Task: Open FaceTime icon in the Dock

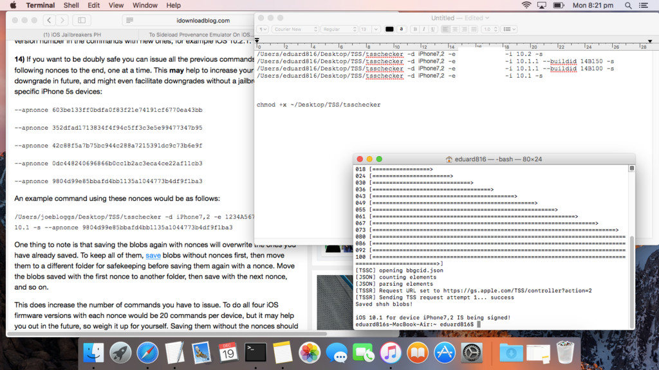Action: click(x=364, y=353)
